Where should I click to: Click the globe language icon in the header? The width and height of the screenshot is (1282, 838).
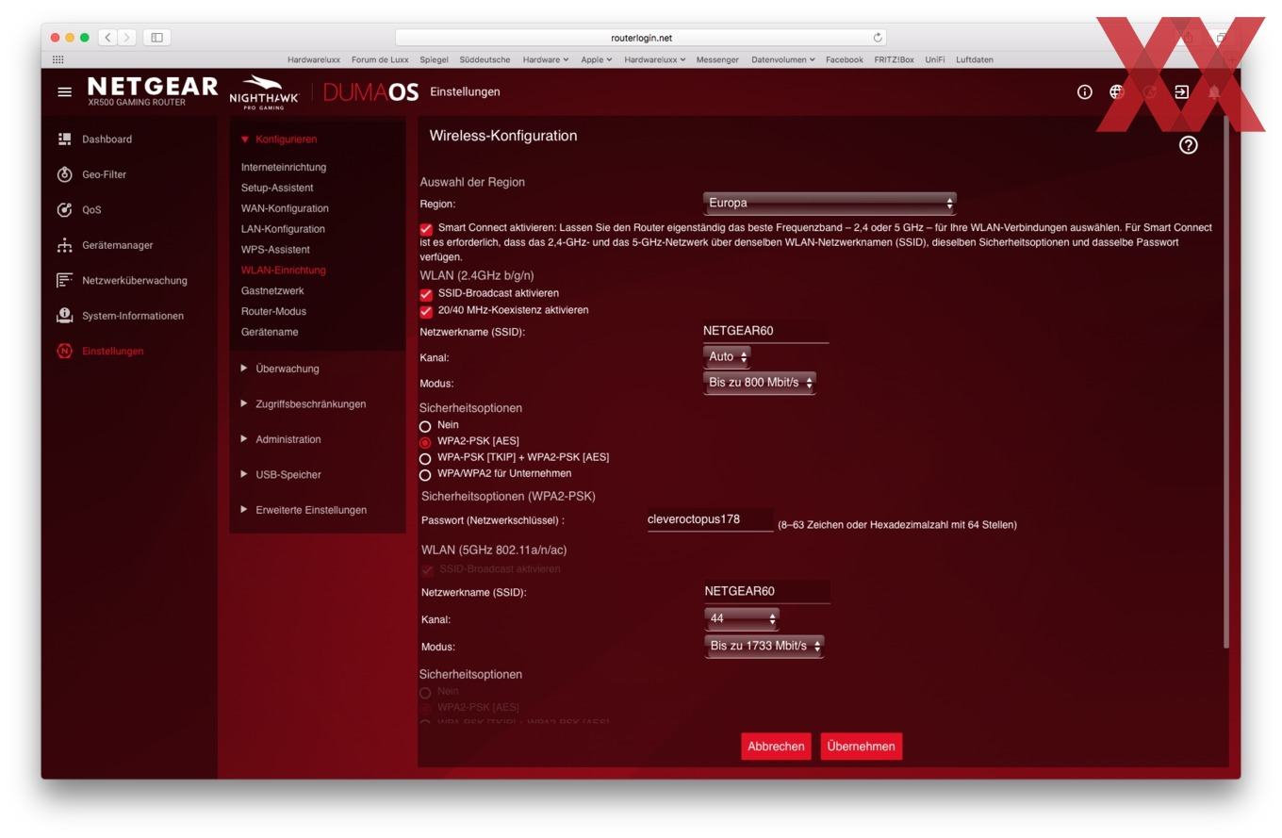(1117, 91)
